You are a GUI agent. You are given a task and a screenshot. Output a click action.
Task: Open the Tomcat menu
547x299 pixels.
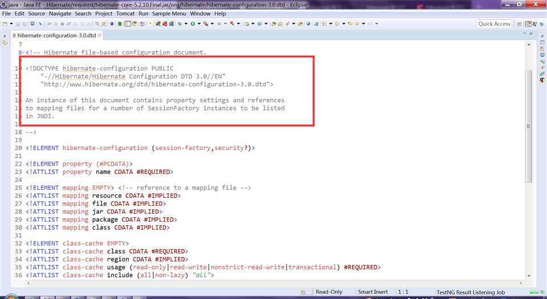(125, 14)
